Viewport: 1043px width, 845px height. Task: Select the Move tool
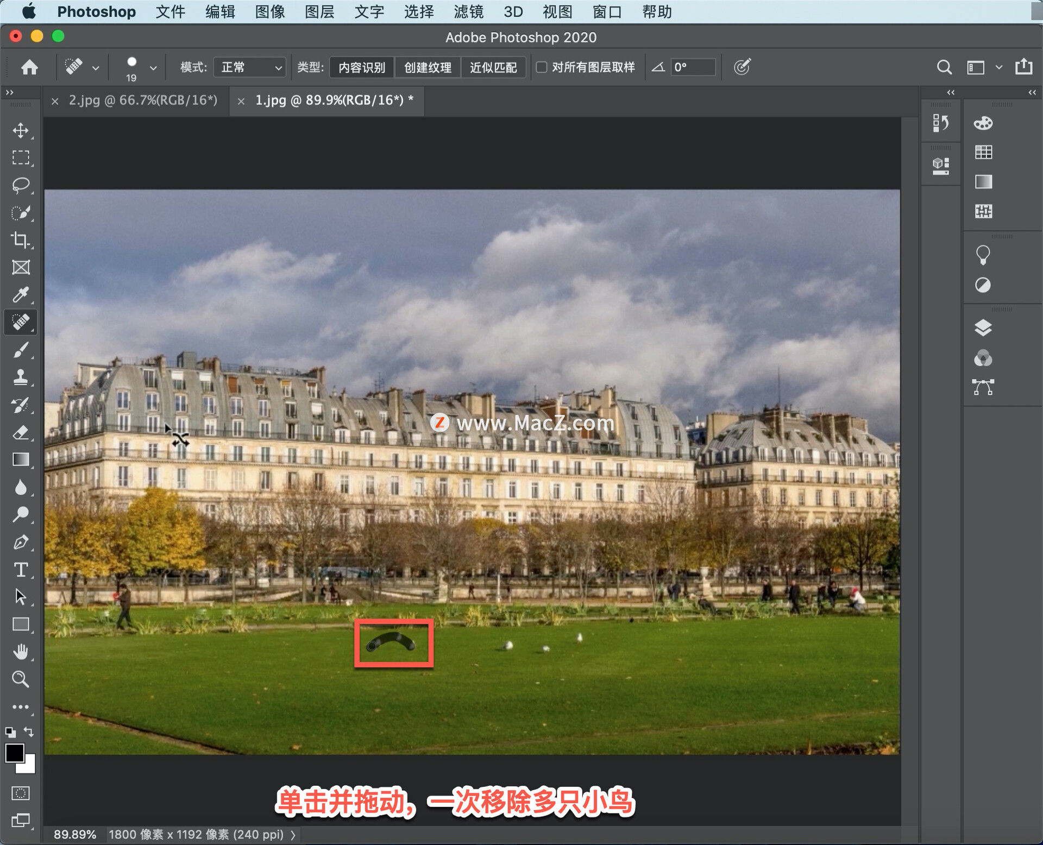click(21, 130)
